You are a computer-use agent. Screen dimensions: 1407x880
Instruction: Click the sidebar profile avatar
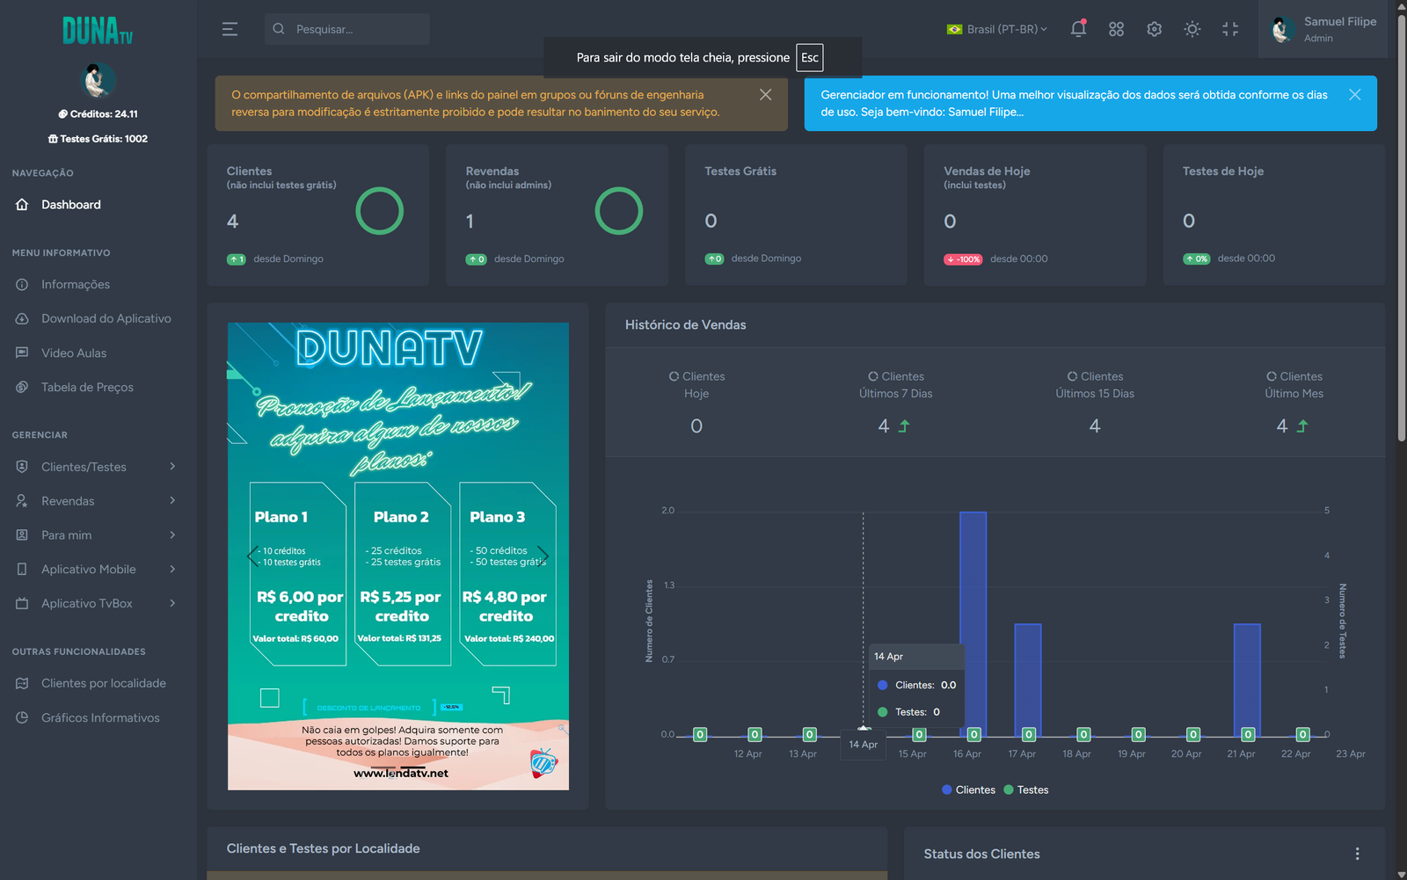click(x=98, y=81)
